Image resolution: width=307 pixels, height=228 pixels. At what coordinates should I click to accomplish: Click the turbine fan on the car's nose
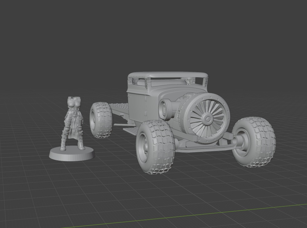point(208,119)
